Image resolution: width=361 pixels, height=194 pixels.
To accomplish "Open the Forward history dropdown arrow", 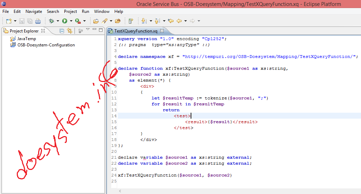I will pos(199,21).
